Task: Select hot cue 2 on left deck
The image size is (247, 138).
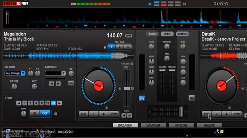Action: click(120, 47)
